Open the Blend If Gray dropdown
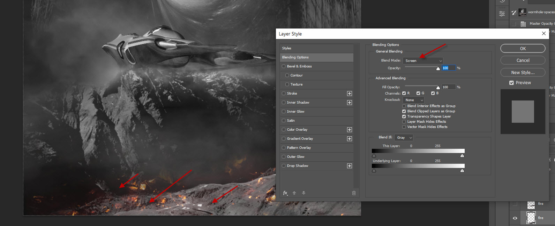Screen dimensions: 555x226 pos(404,138)
